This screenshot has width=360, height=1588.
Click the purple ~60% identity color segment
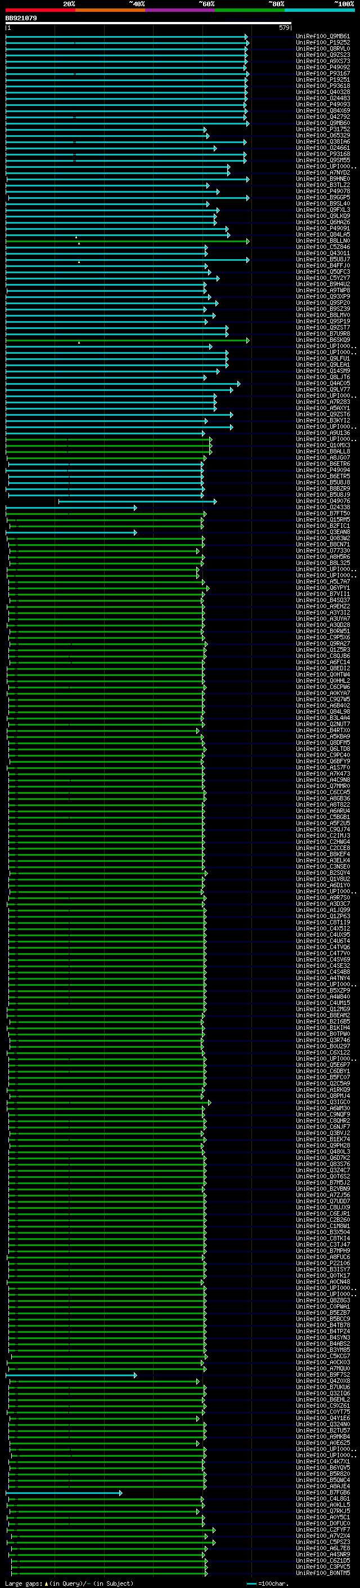(179, 10)
